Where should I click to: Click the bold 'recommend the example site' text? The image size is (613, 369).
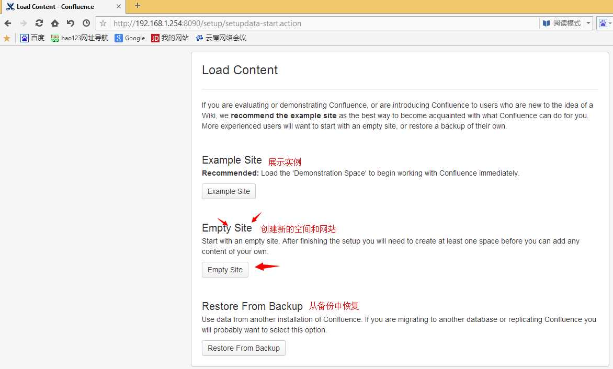283,116
